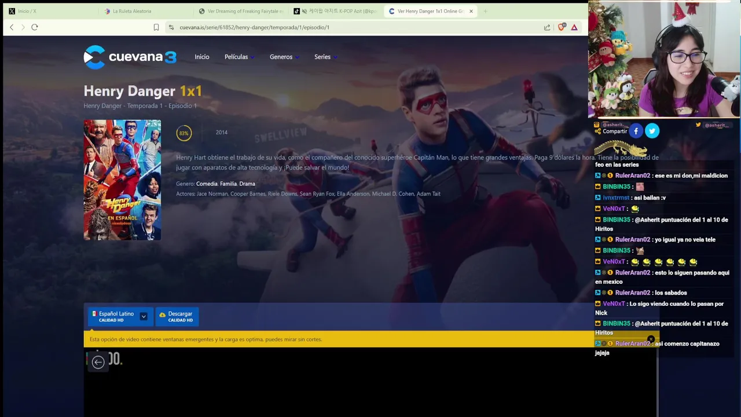Click the circled back arrow in player
The image size is (741, 417).
click(98, 363)
